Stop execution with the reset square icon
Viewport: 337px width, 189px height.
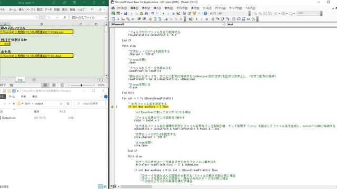pyautogui.click(x=173, y=14)
